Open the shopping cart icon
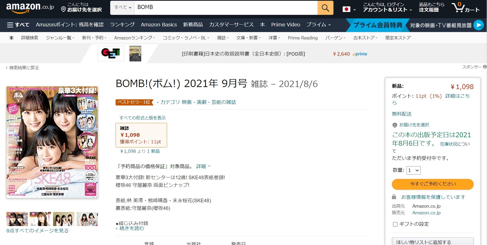The width and height of the screenshot is (487, 245). click(x=465, y=8)
